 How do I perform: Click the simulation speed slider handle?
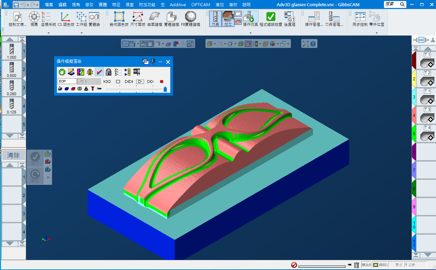(165, 89)
